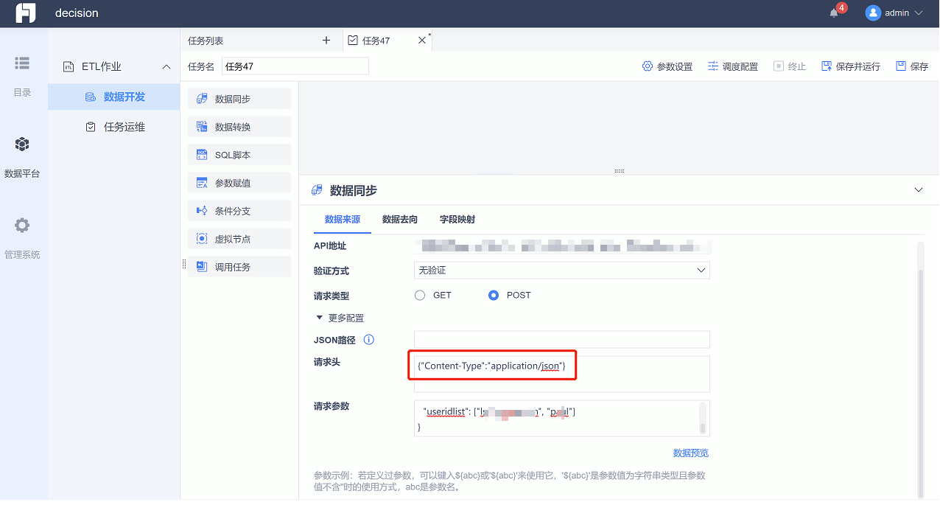Click into the 请求参数 text area

(562, 419)
